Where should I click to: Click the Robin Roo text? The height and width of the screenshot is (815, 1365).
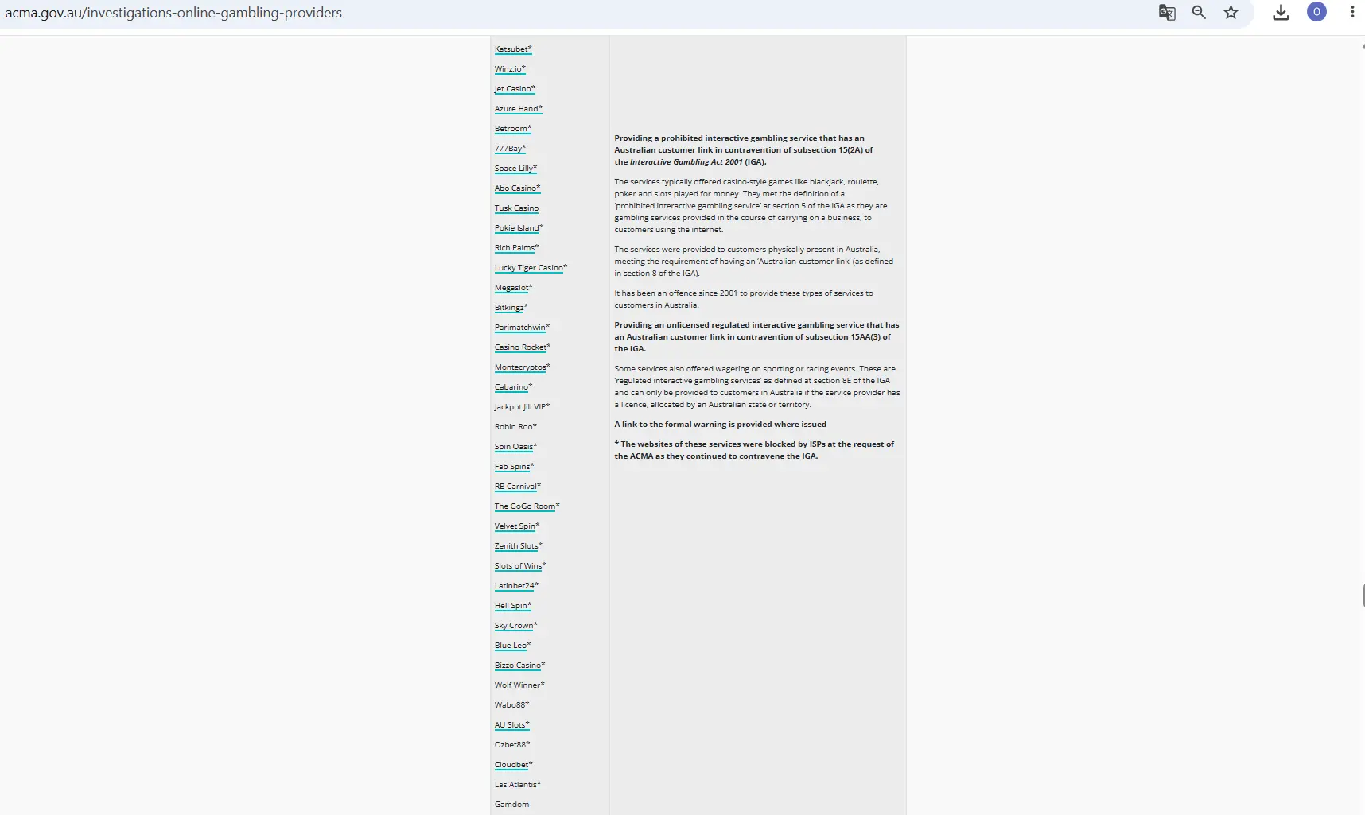(515, 427)
